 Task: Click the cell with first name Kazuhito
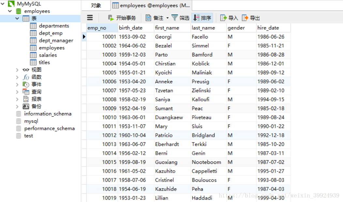172,171
